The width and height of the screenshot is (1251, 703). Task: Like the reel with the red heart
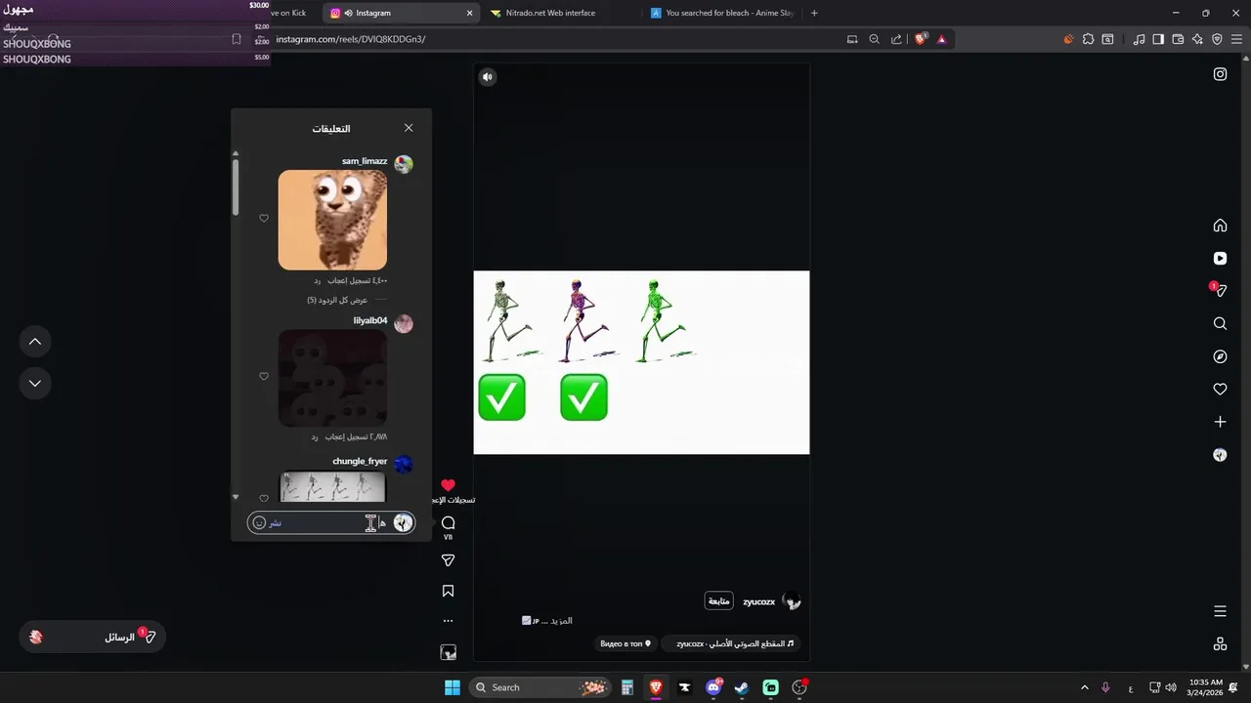coord(448,485)
